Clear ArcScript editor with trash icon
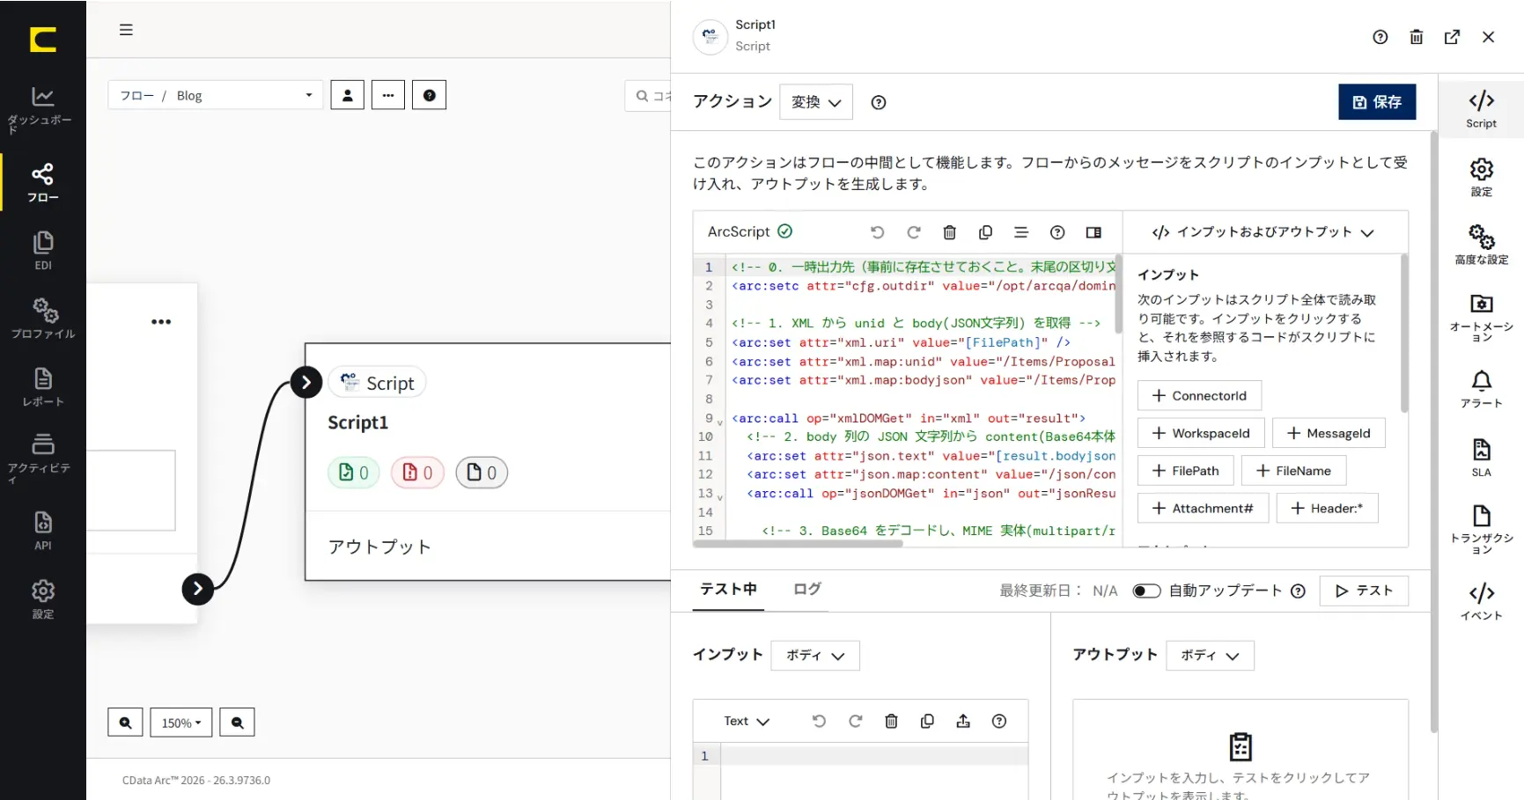1524x800 pixels. tap(949, 232)
